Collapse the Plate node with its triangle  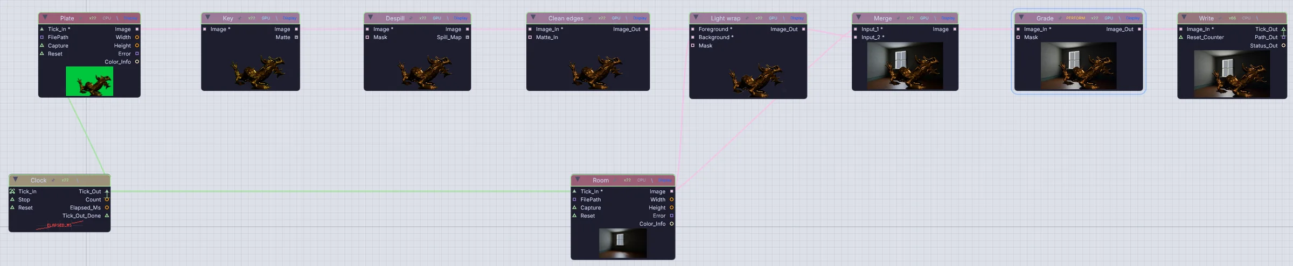click(45, 18)
